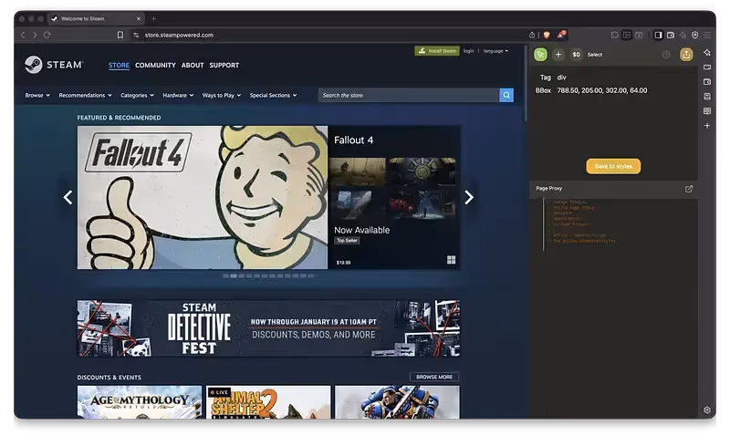Image resolution: width=730 pixels, height=436 pixels.
Task: Open the SUPPORT page
Action: (x=224, y=65)
